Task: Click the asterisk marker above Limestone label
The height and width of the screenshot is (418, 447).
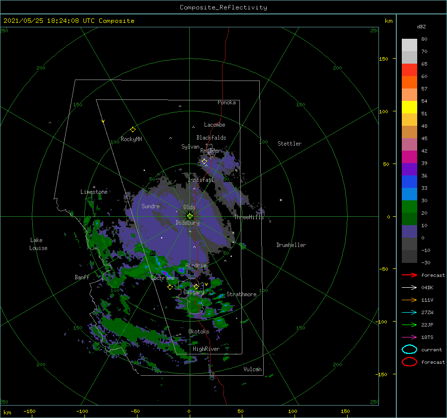Action: coord(94,187)
